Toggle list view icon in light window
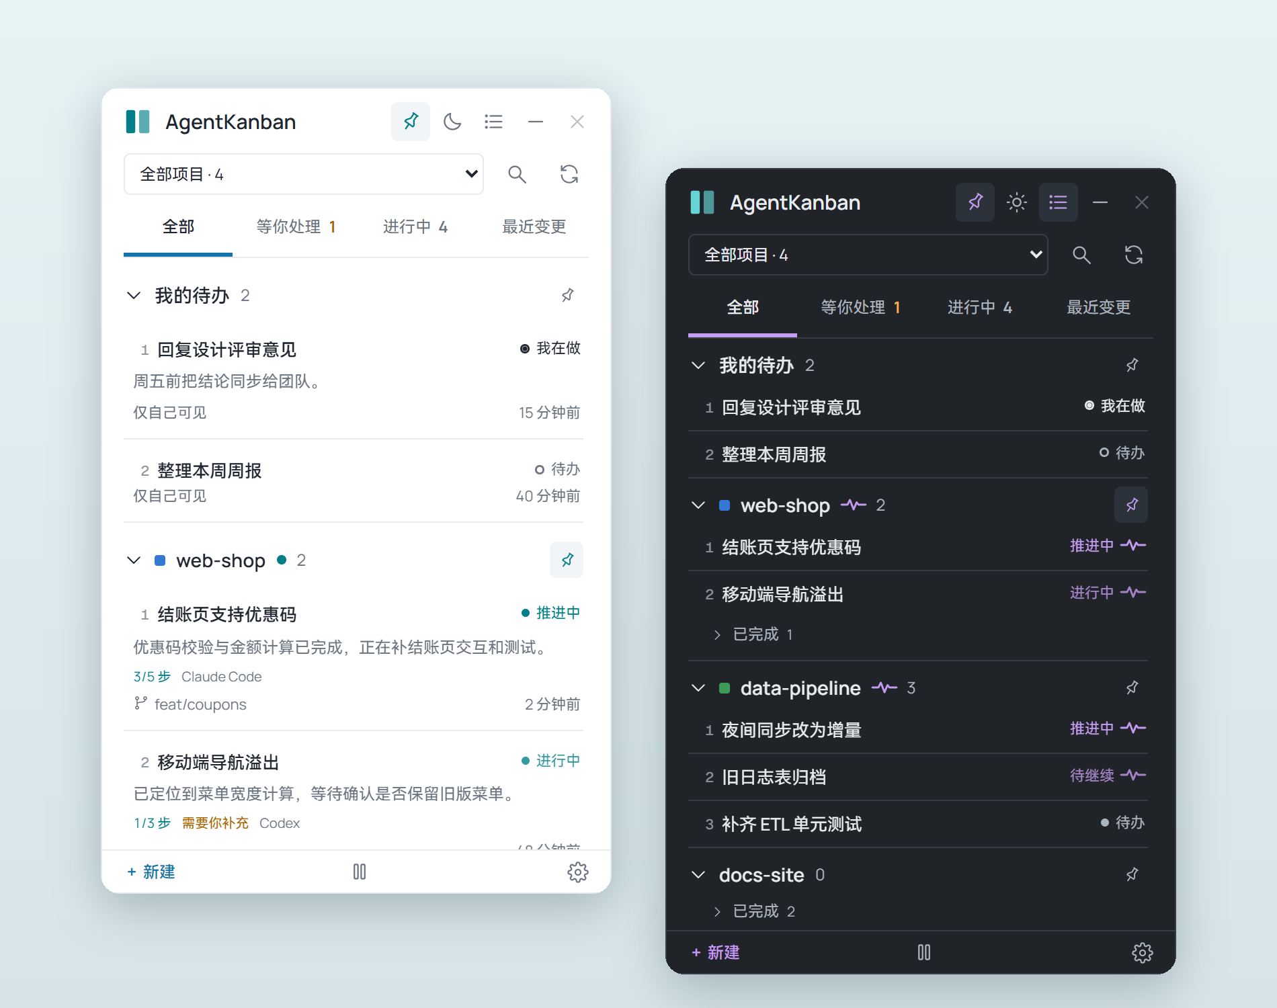1277x1008 pixels. click(494, 122)
